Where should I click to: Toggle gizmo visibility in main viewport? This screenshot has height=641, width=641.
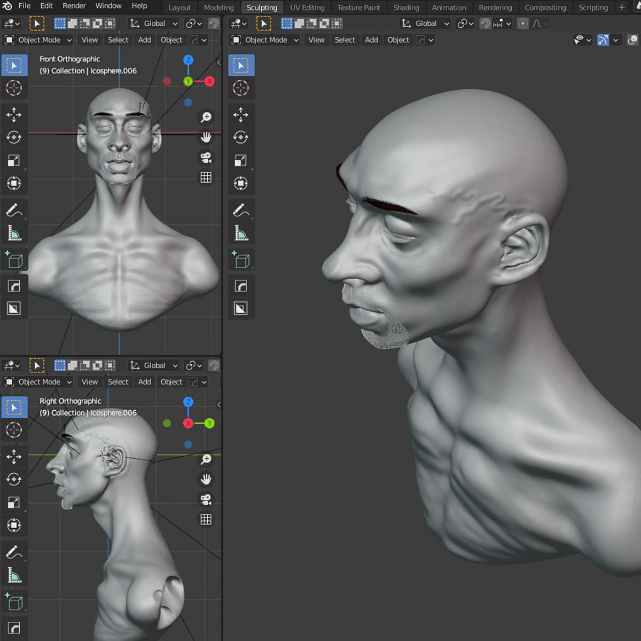pos(603,40)
